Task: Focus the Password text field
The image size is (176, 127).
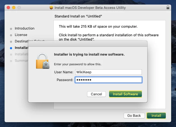Action: [109, 80]
